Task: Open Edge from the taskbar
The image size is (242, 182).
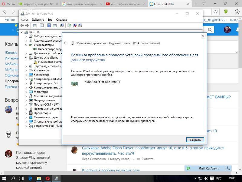Action: [x=30, y=179]
